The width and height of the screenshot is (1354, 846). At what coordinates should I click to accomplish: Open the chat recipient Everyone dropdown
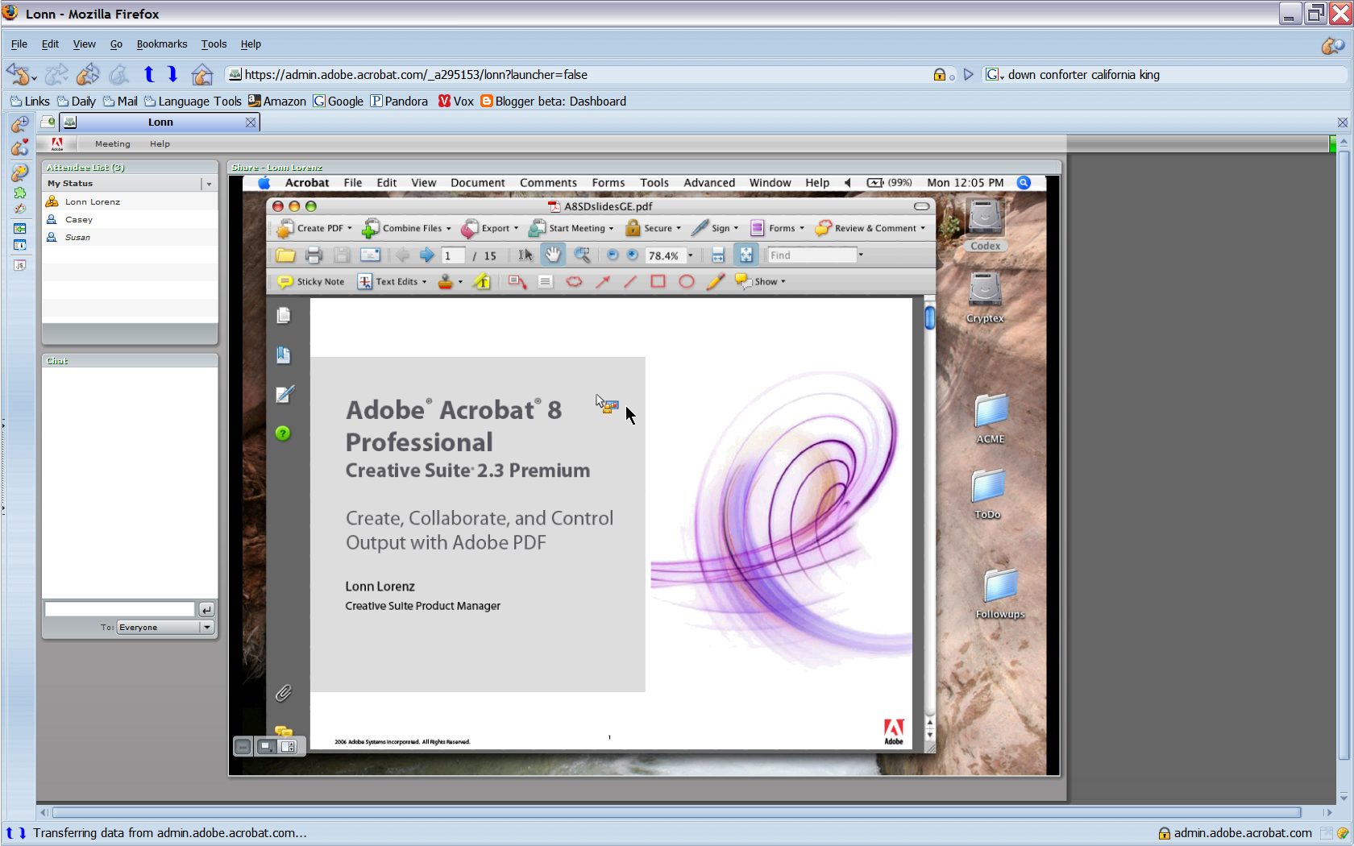(207, 627)
